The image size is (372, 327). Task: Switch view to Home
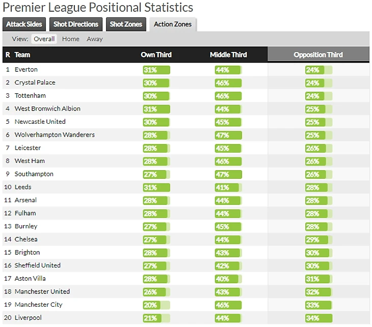click(71, 39)
